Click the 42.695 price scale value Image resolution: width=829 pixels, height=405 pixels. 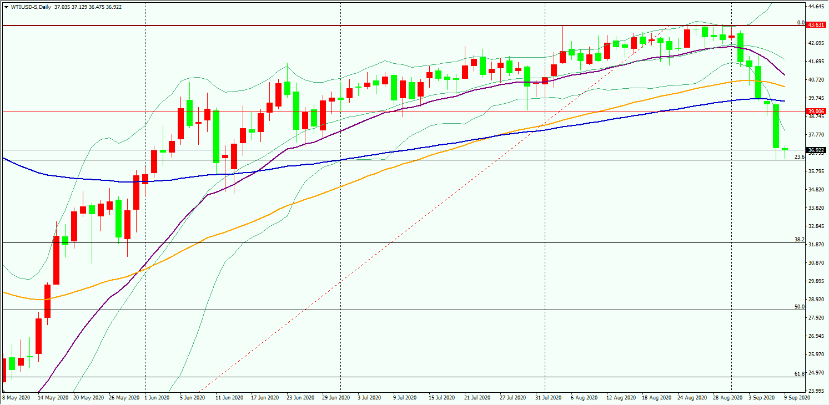(x=816, y=43)
